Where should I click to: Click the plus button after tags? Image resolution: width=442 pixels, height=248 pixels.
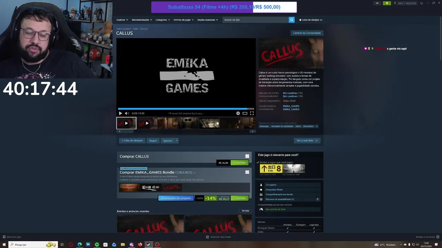coord(317,126)
